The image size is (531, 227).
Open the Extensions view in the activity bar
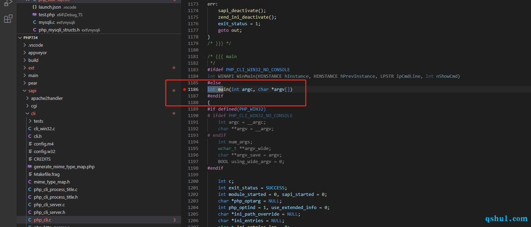[x=8, y=19]
